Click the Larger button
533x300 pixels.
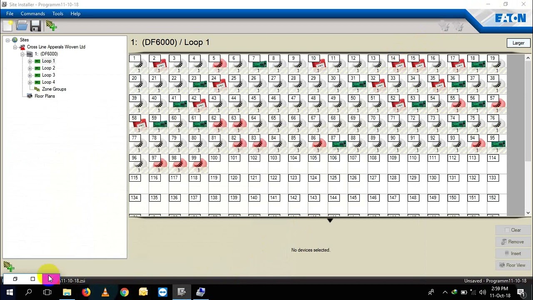[518, 43]
